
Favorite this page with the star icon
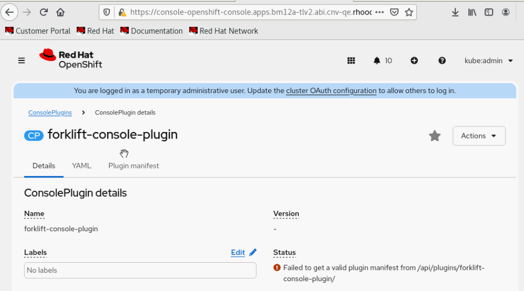[x=435, y=136]
